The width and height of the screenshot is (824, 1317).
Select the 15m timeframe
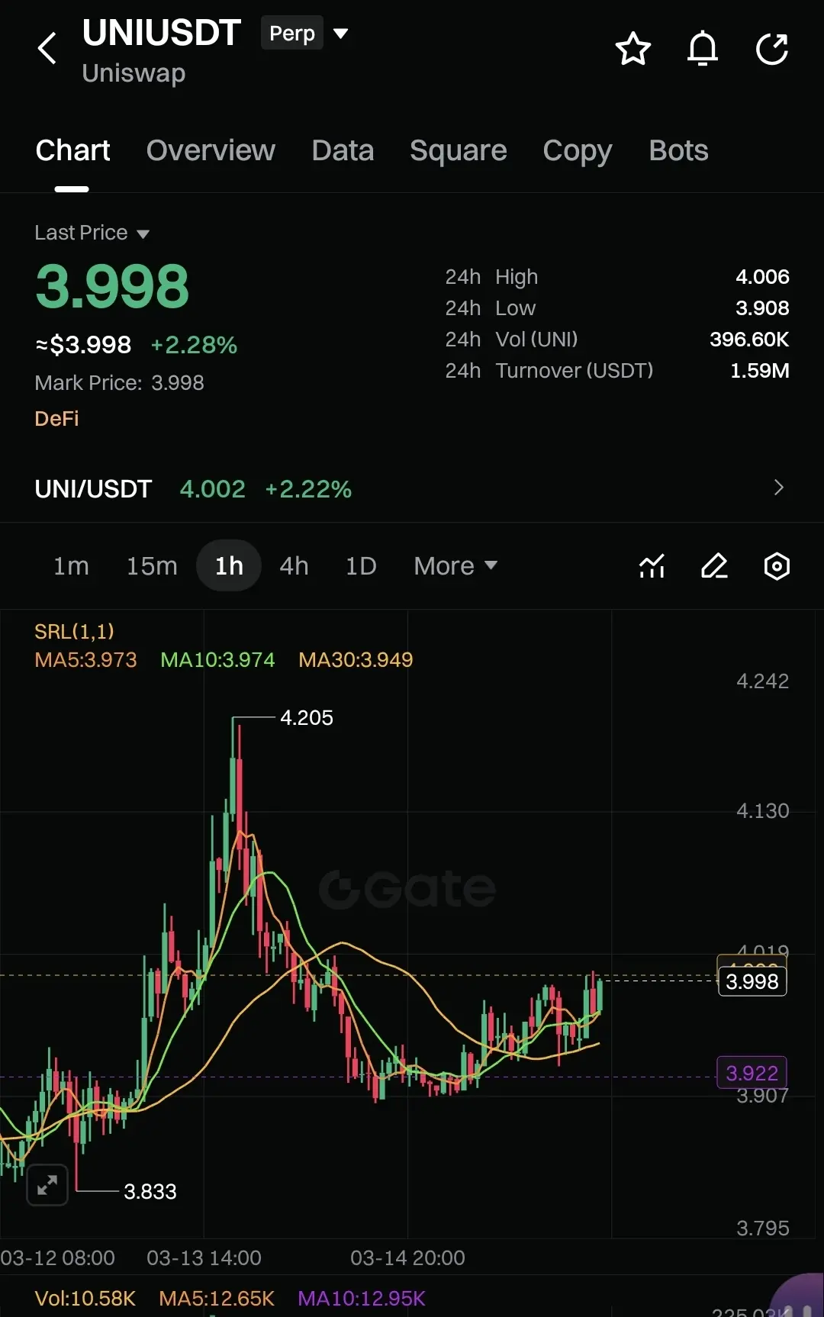152,566
